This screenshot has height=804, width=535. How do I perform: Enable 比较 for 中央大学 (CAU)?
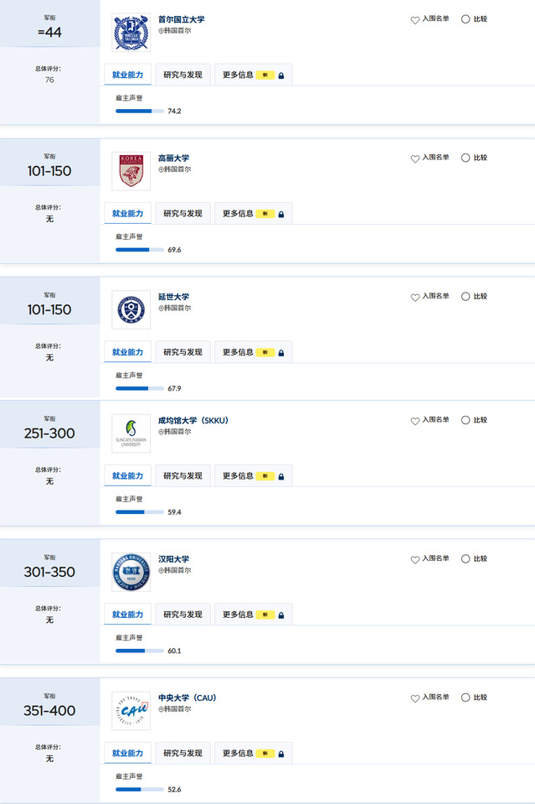466,698
